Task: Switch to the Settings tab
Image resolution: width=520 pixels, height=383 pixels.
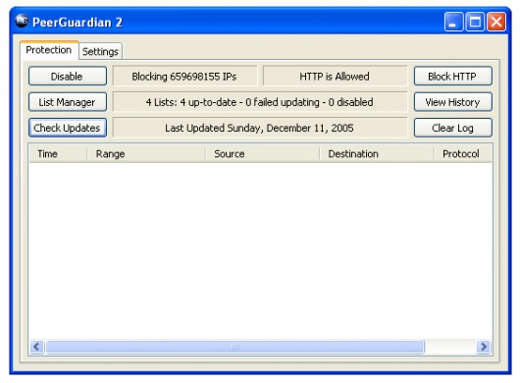Action: (100, 51)
